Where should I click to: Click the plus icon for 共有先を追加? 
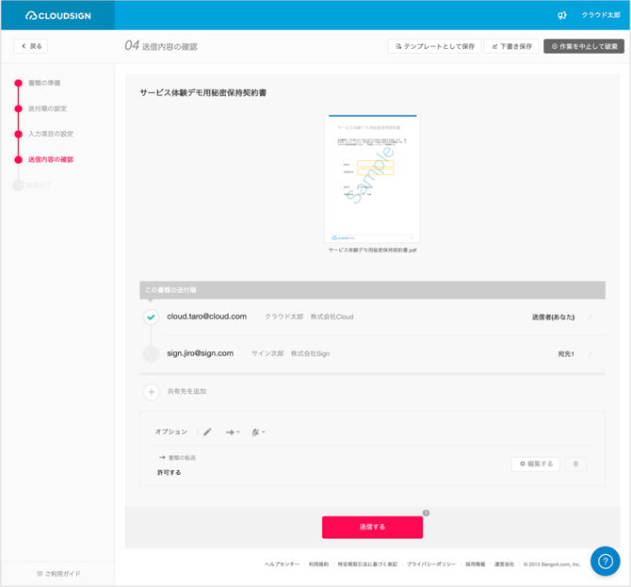point(151,391)
